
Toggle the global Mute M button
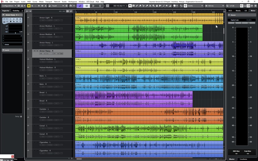click(29, 6)
